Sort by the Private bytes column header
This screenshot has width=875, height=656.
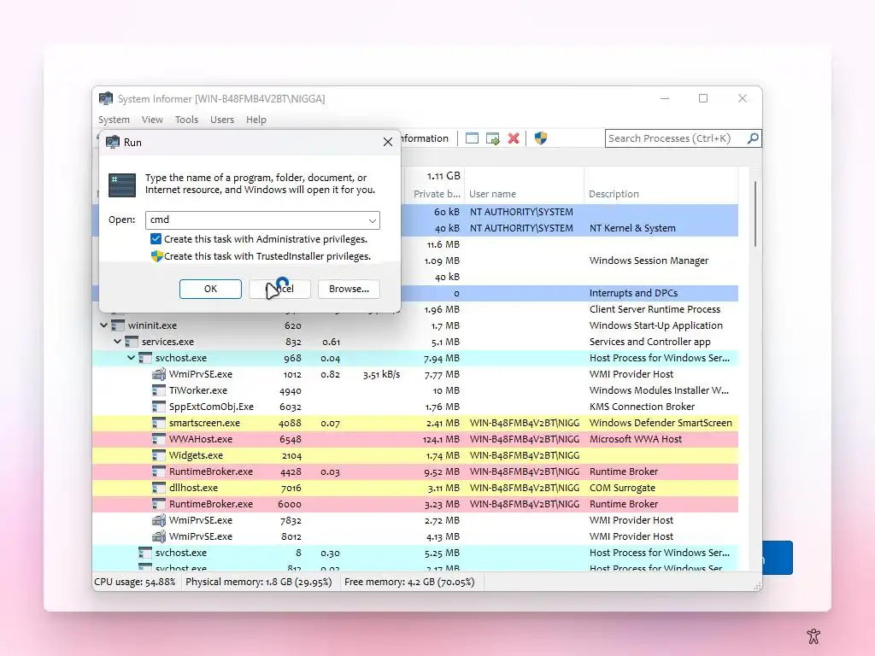click(x=437, y=194)
